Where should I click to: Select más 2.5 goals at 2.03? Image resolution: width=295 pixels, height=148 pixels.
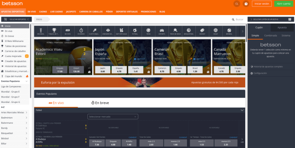151,143
